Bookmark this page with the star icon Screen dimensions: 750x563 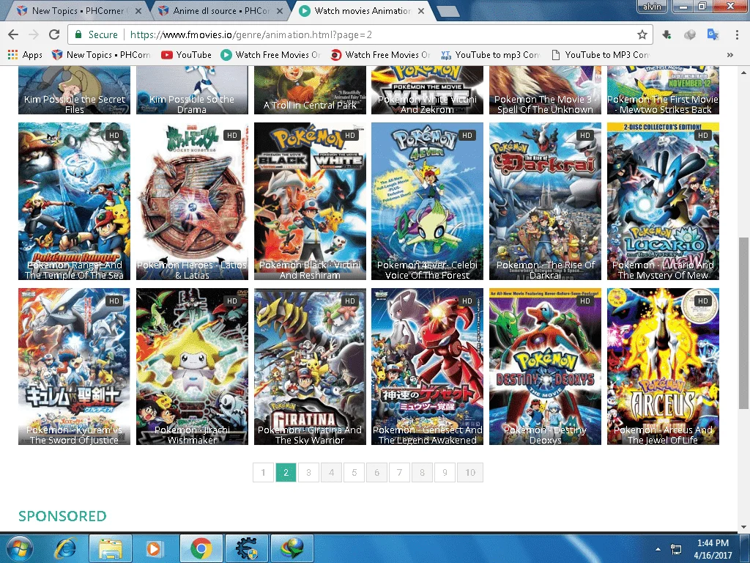tap(642, 34)
